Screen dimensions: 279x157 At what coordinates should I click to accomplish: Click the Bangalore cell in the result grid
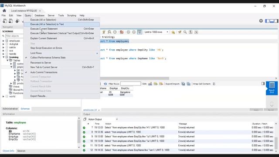click(125, 92)
